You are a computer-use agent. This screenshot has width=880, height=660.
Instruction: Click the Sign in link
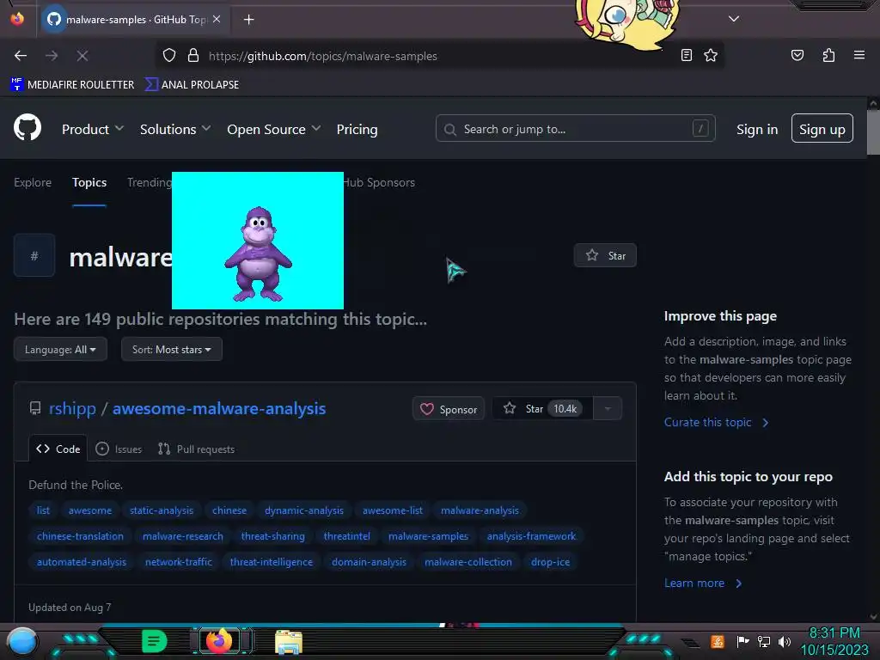pyautogui.click(x=757, y=129)
